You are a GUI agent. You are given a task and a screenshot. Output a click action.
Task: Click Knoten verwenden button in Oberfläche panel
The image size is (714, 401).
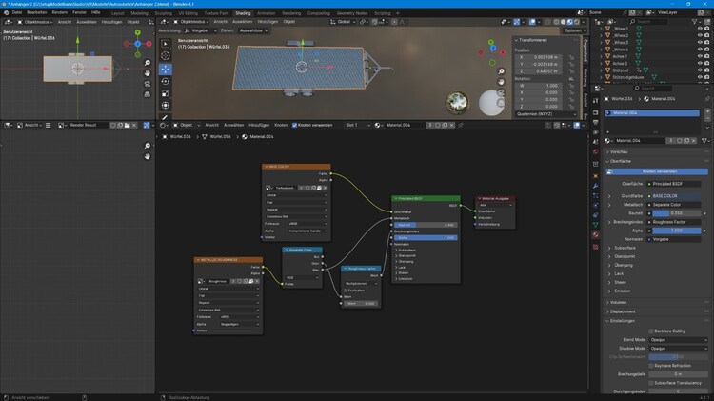pyautogui.click(x=657, y=171)
